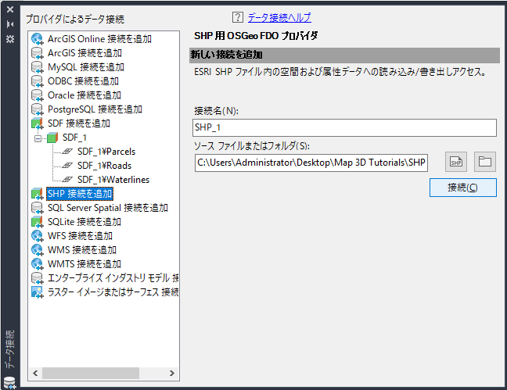Click the provider list horizontal scrollbar thumb
This screenshot has height=390, width=507.
(91, 374)
